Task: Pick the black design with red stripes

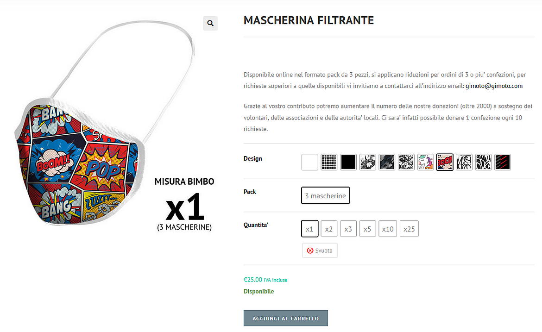Action: click(503, 162)
